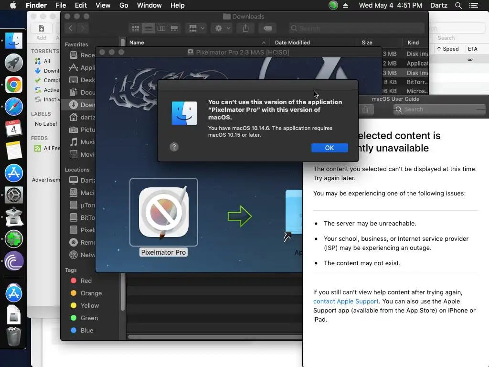This screenshot has width=489, height=367.
Task: Open System Preferences gear in Dock
Action: [x=14, y=195]
